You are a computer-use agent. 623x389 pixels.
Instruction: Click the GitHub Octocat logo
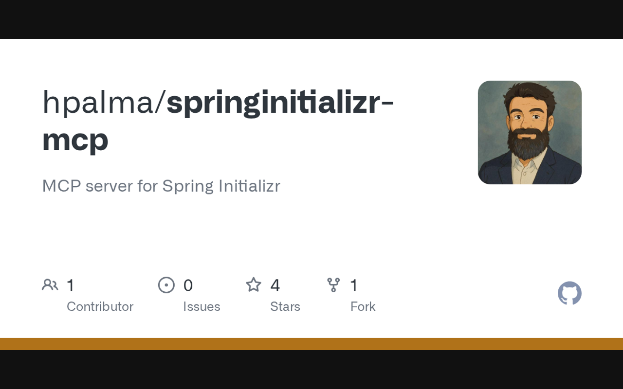(569, 293)
